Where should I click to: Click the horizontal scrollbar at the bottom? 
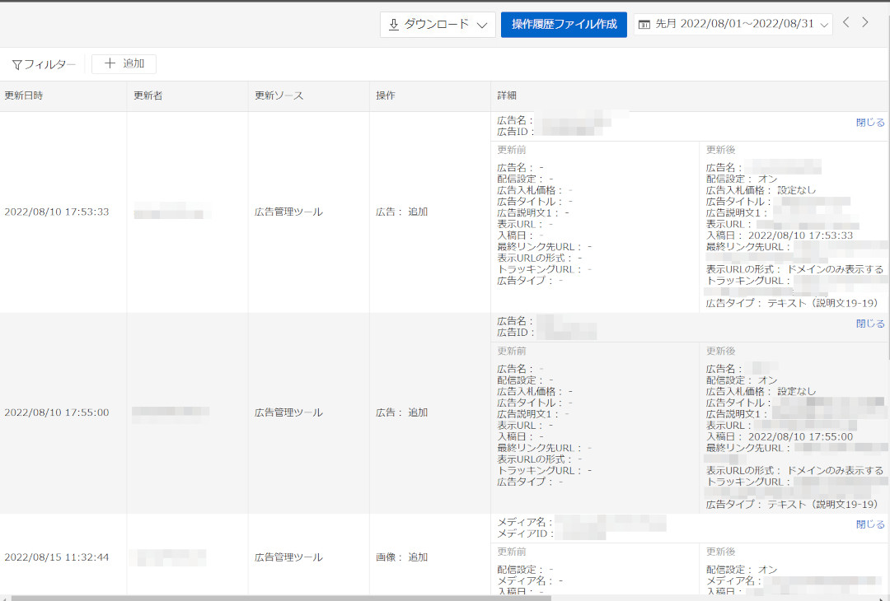coord(280,598)
